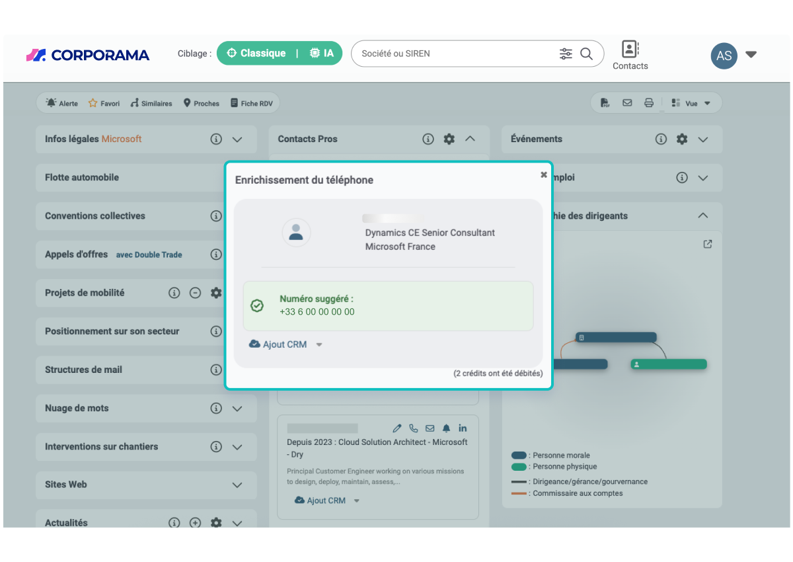Expand the Sites Web panel
Image resolution: width=793 pixels, height=562 pixels.
(237, 485)
